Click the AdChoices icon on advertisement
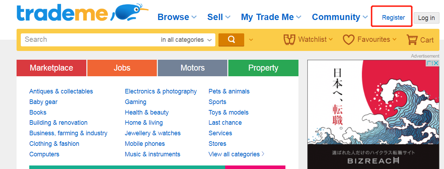The image size is (444, 169). (430, 63)
